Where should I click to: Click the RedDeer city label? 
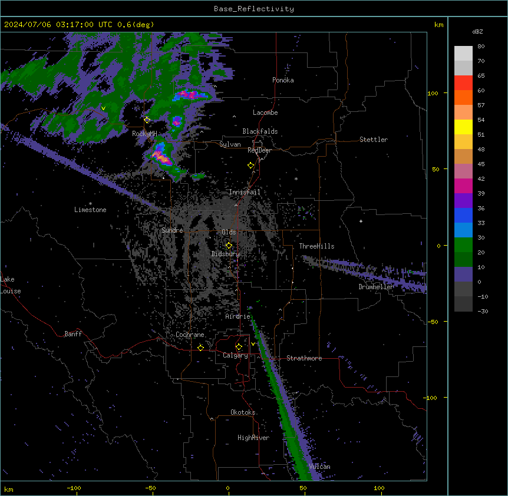[x=259, y=150]
